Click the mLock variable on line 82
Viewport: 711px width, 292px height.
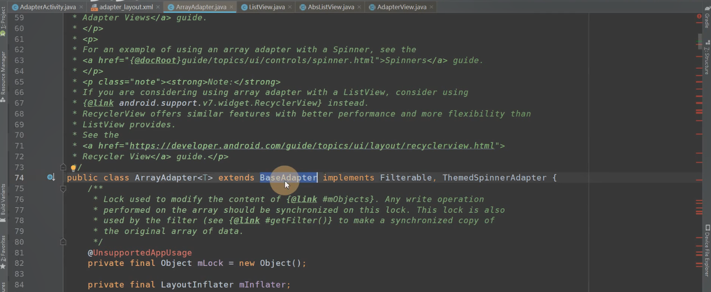[x=211, y=263]
